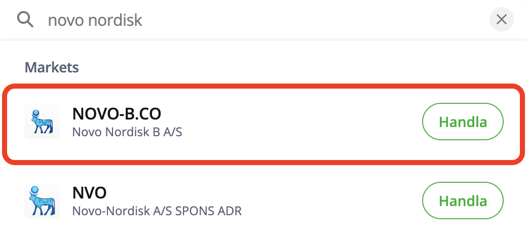527x239 pixels.
Task: Tap the Novo-Nordisk ADR thumbnail image
Action: [42, 201]
